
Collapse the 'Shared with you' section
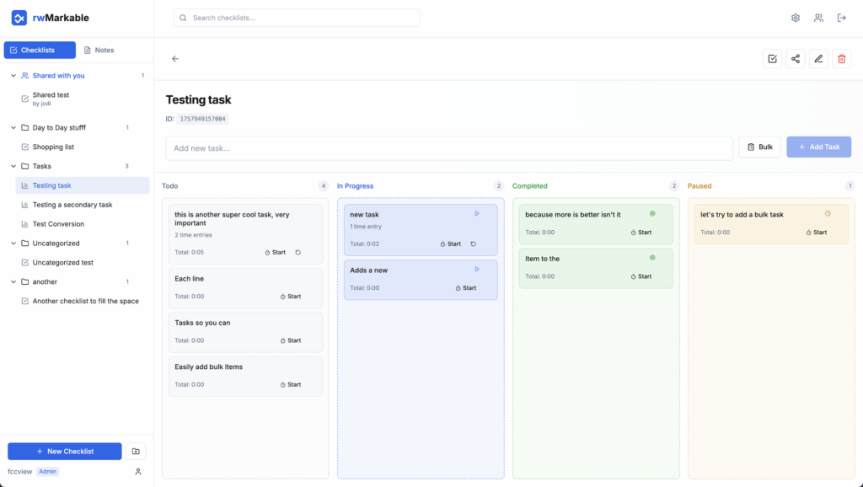tap(13, 76)
